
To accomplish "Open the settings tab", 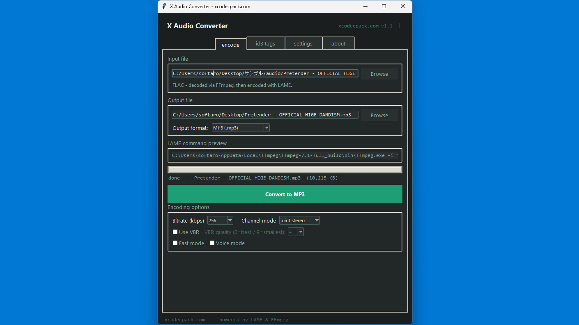I will tap(303, 43).
